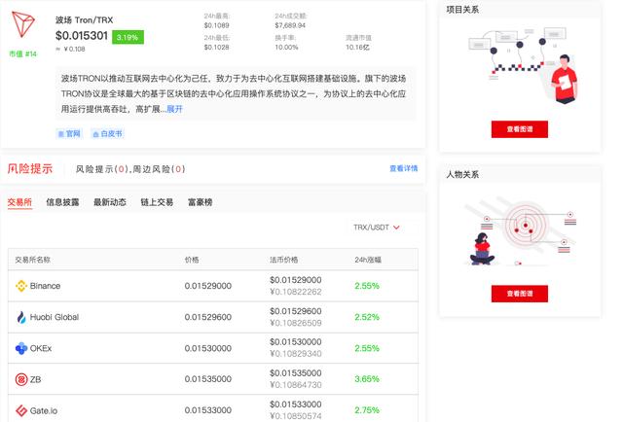Switch to the 信息披露 tab
The height and width of the screenshot is (422, 623).
point(62,202)
